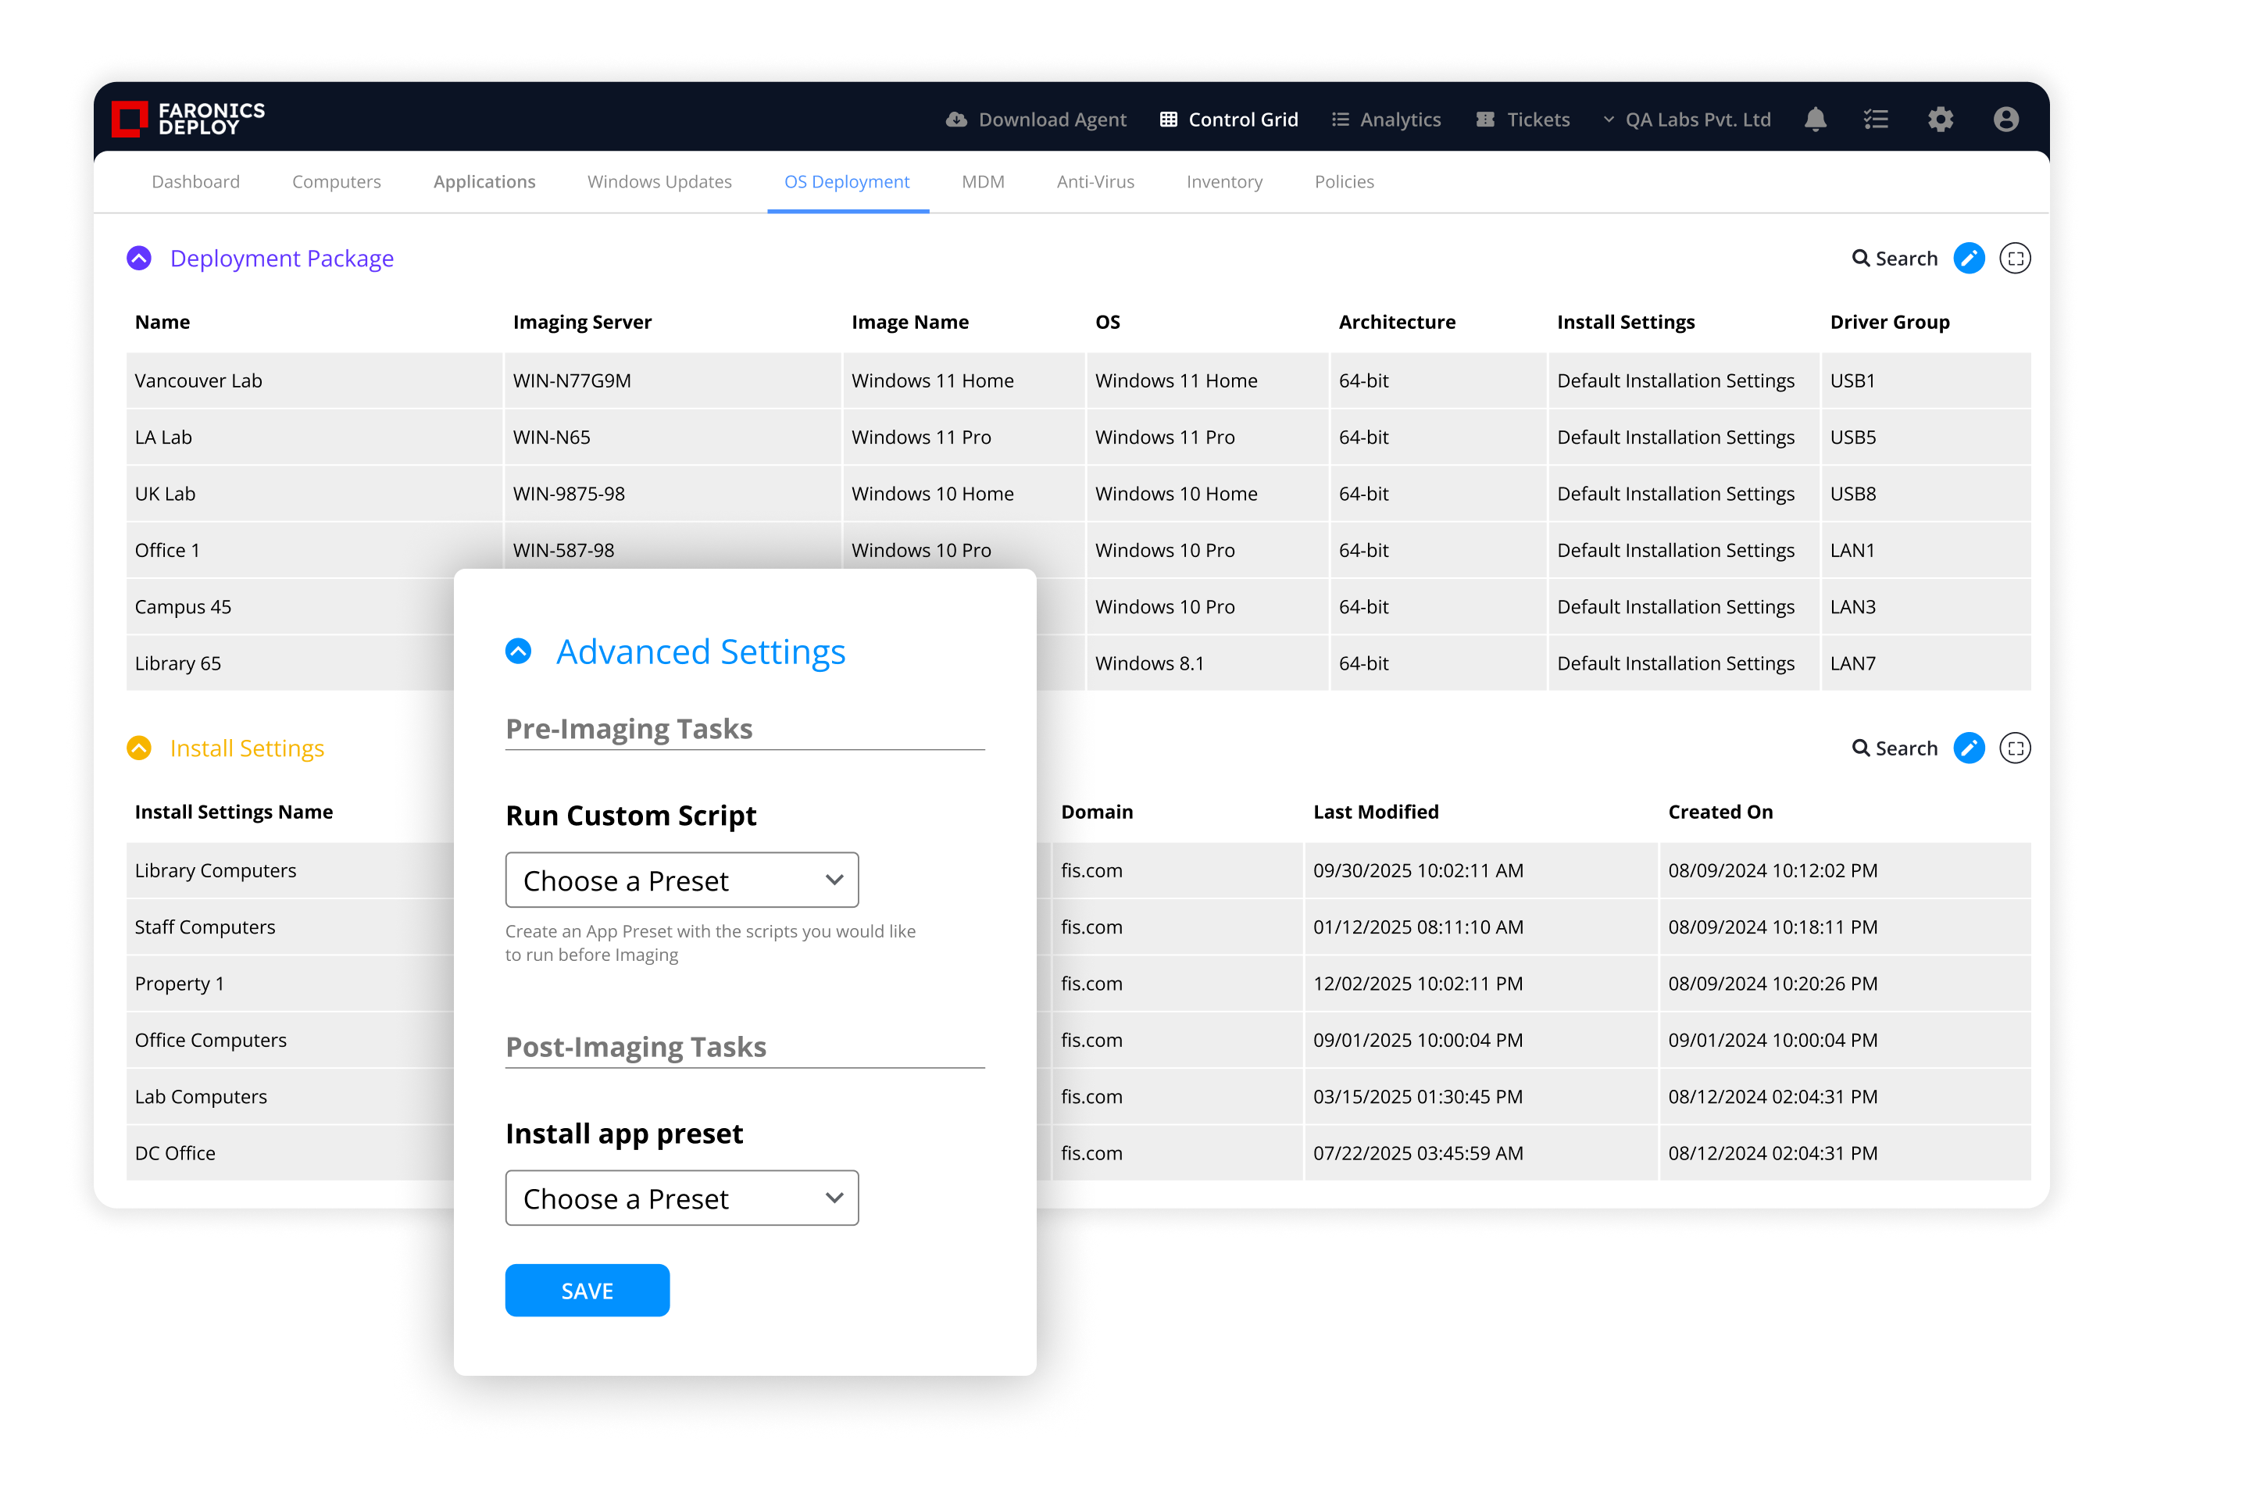This screenshot has width=2250, height=1500.
Task: Click the notifications bell icon
Action: point(1815,120)
